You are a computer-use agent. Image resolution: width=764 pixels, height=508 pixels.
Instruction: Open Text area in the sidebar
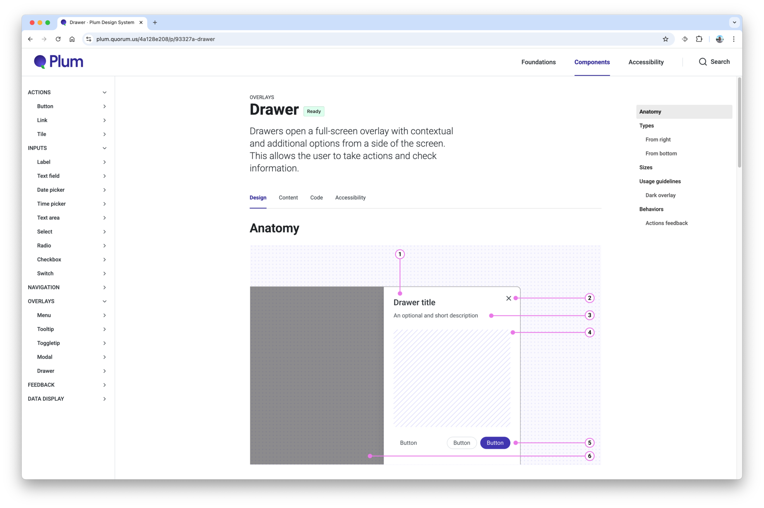click(48, 218)
